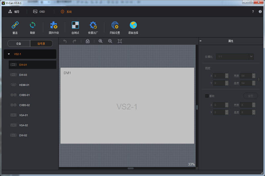The width and height of the screenshot is (265, 176).
Task: Collapse the VS2-1 tree node
Action: (x=9, y=54)
